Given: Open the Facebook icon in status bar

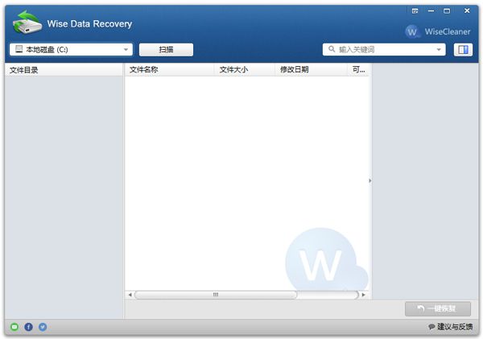Looking at the screenshot, I should pyautogui.click(x=29, y=327).
